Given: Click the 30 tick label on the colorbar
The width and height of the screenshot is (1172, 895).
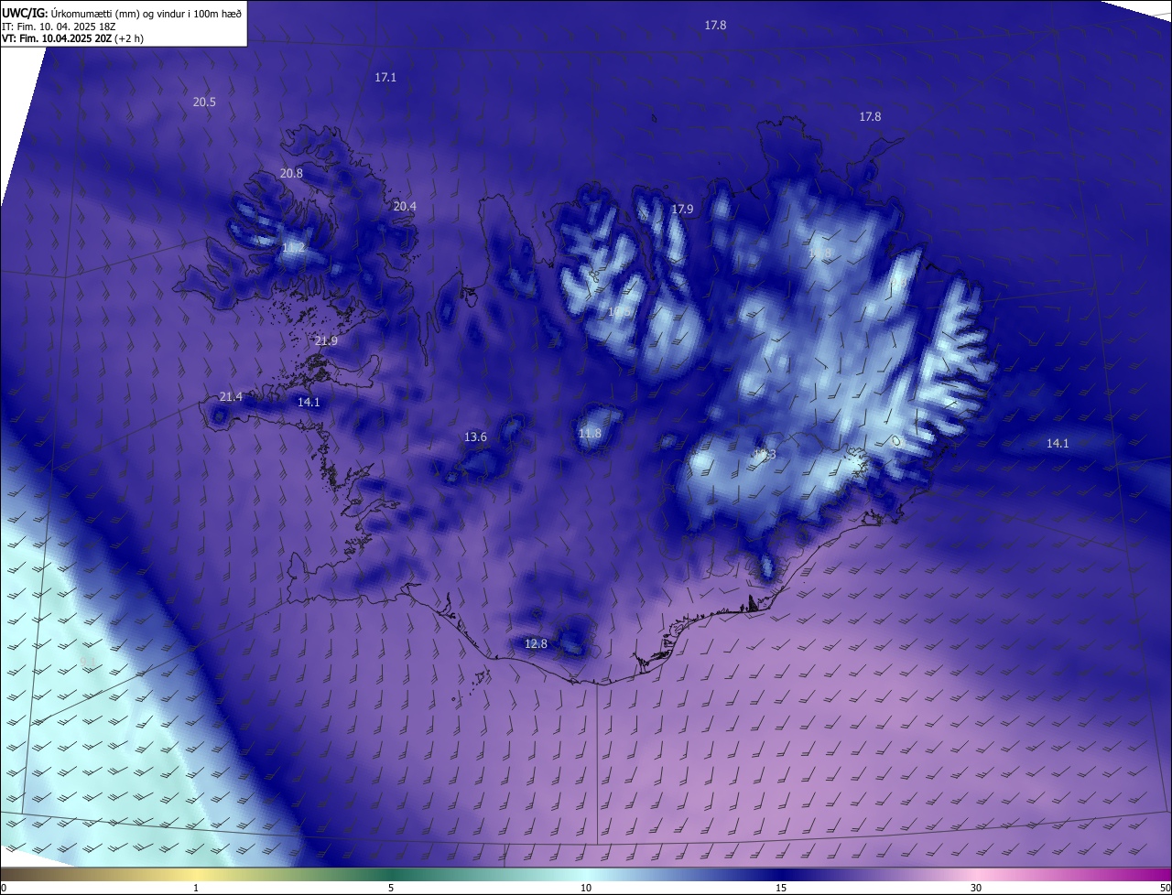Looking at the screenshot, I should pyautogui.click(x=976, y=889).
